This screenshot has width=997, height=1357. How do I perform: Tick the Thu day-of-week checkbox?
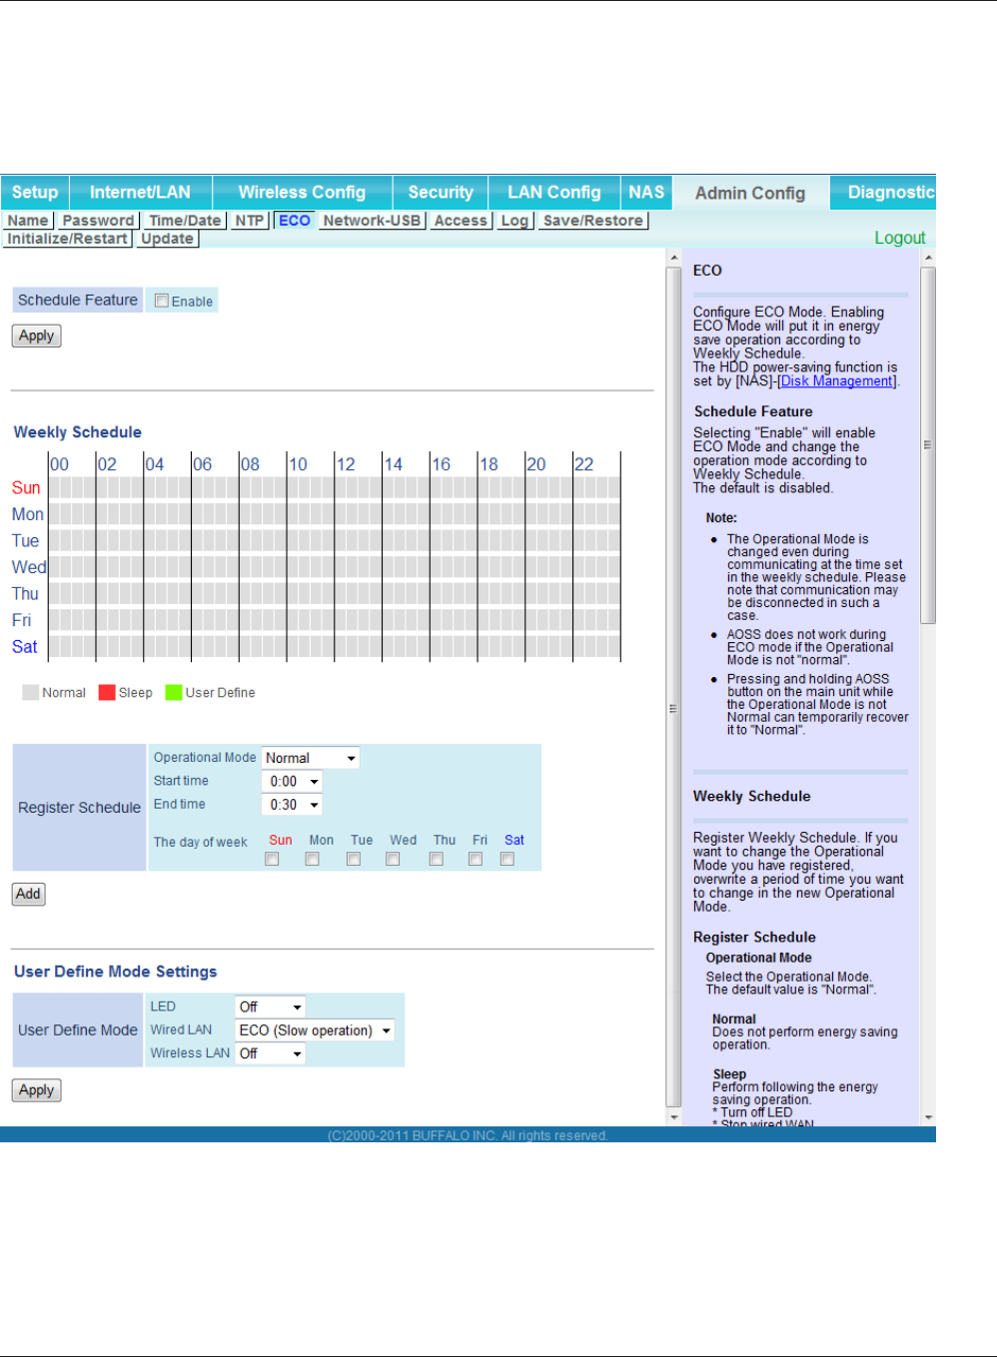[x=437, y=859]
